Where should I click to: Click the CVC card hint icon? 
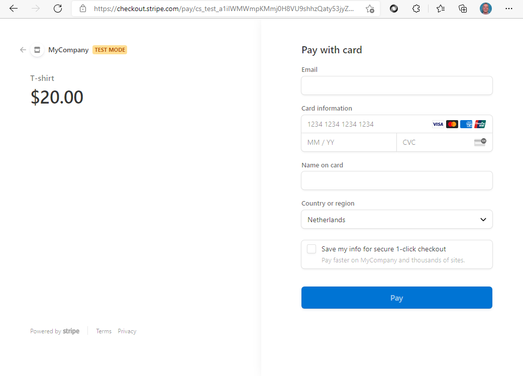tap(481, 142)
